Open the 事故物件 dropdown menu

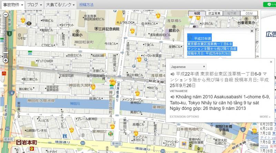point(13,5)
